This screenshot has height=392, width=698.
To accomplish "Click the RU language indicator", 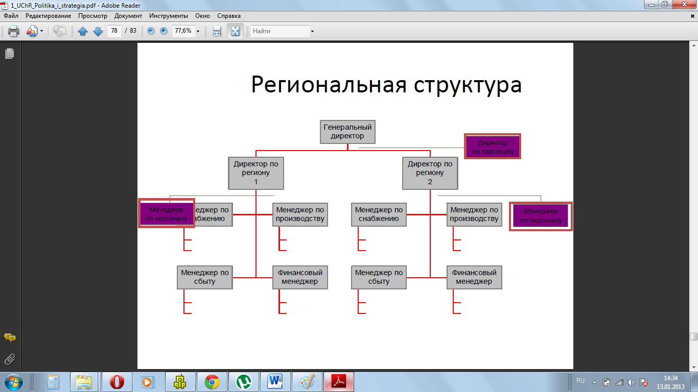I will tap(580, 381).
